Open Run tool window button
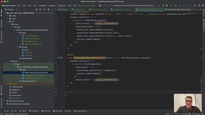The width and height of the screenshot is (205, 115). [14, 111]
